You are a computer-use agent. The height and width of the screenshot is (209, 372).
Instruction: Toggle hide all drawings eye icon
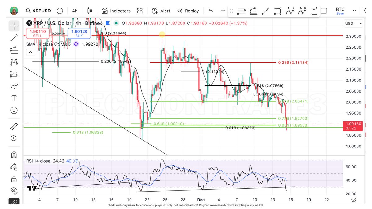point(14,190)
